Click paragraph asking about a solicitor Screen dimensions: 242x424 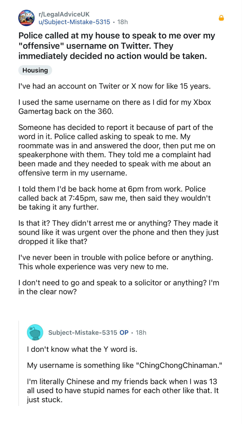tap(118, 287)
